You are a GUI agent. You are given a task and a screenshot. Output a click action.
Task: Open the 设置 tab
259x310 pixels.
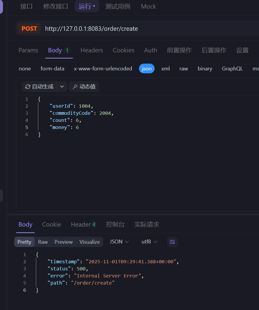point(242,50)
